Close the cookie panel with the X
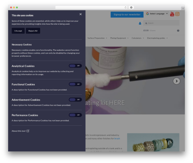Viewport: 193px width, 163px height. click(x=81, y=14)
